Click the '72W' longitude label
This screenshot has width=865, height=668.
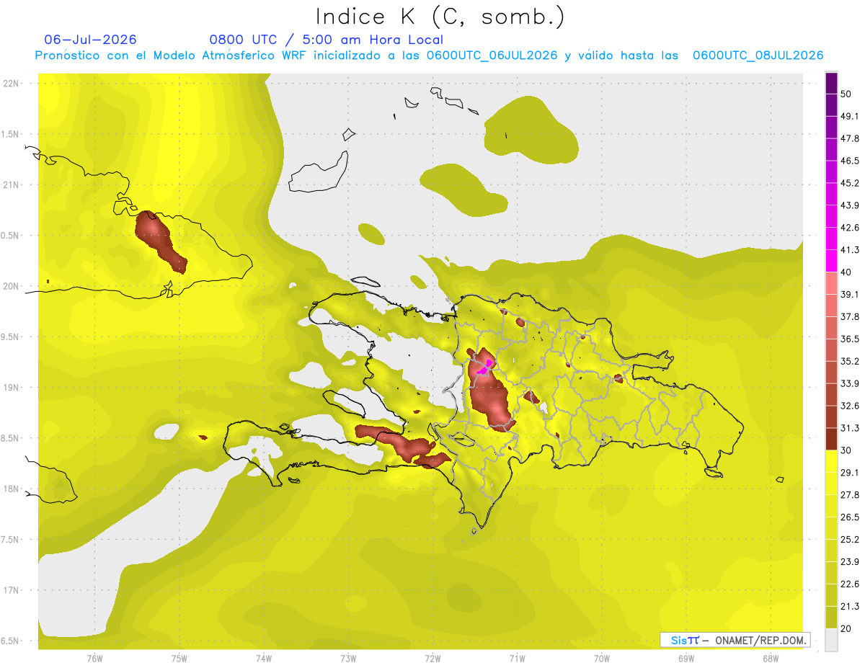[x=432, y=658]
